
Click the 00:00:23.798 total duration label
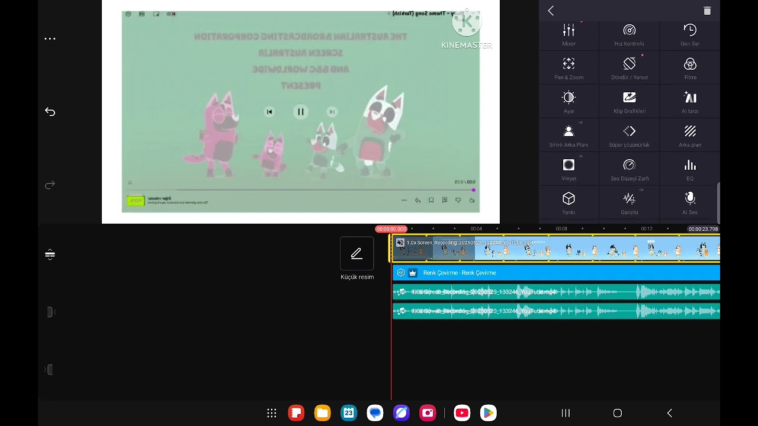(703, 229)
